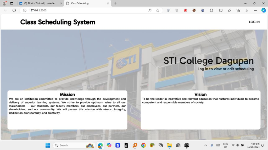Open Copilot app in taskbar

point(109,145)
